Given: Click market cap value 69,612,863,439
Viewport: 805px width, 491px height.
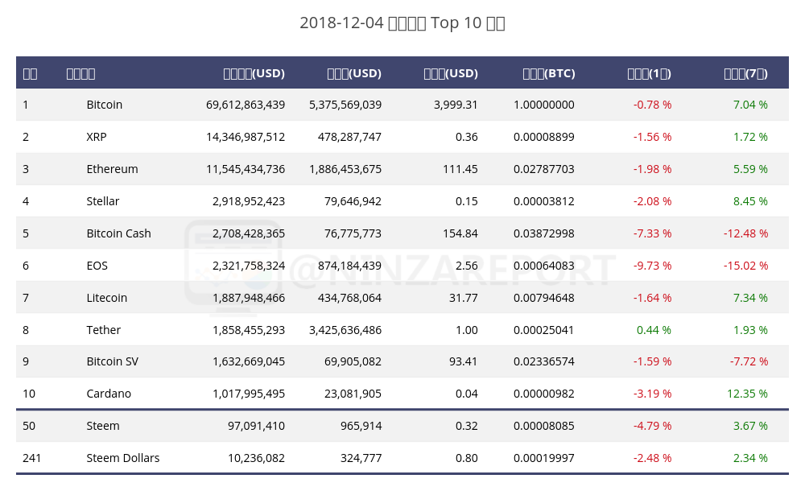Looking at the screenshot, I should point(246,105).
